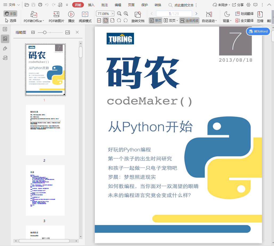
Task: Switch to the 插入 tab
Action: pyautogui.click(x=91, y=5)
